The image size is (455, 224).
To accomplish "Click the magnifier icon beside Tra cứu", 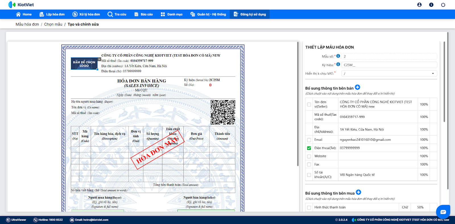I will tap(110, 14).
